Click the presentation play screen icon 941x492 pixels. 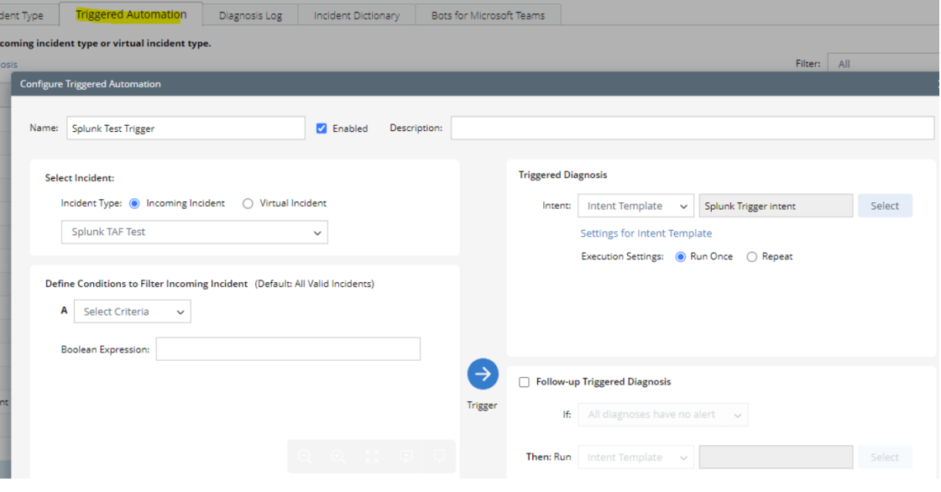(406, 456)
